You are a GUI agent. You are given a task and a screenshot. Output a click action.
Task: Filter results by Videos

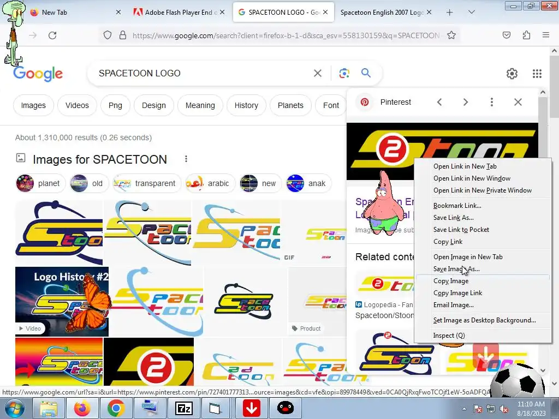[77, 105]
